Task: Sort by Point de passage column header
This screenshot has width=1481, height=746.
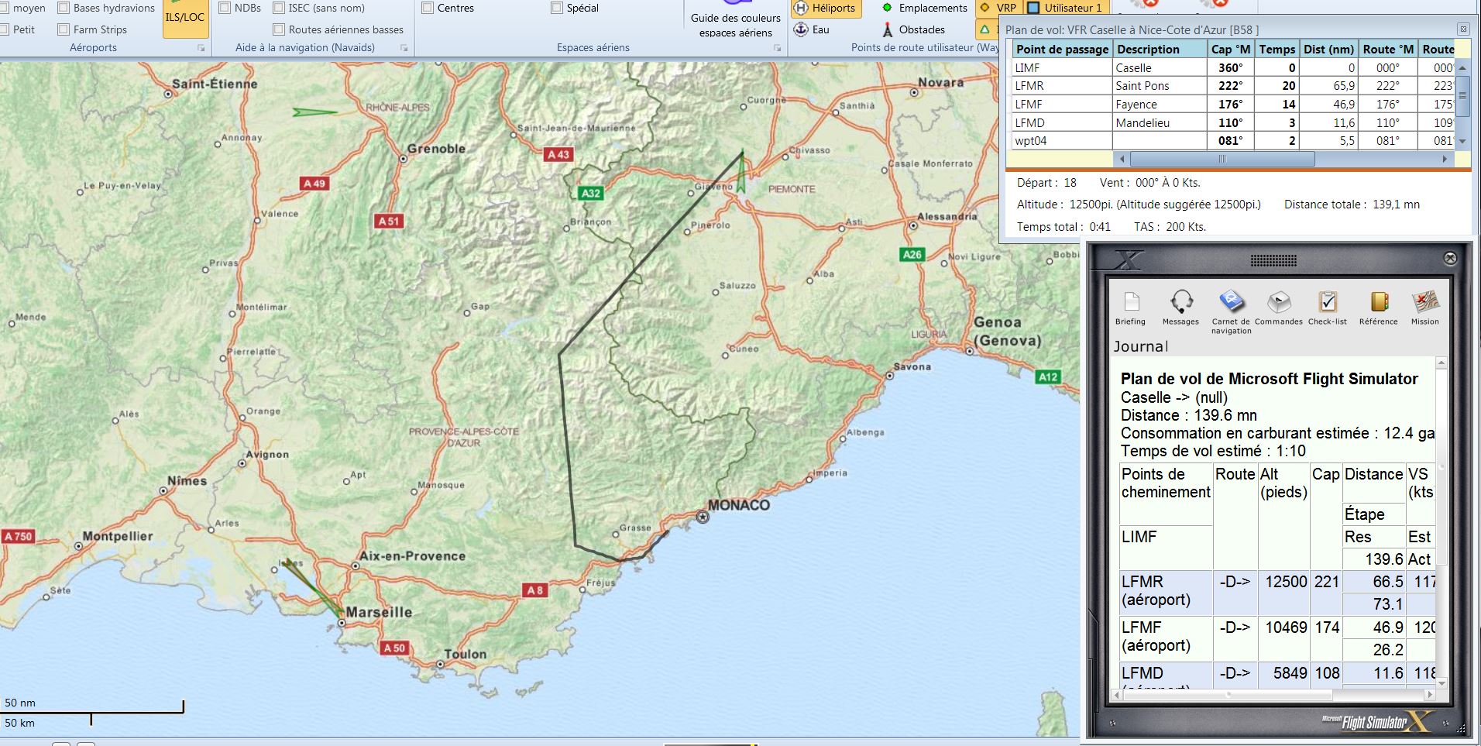Action: coord(1062,49)
